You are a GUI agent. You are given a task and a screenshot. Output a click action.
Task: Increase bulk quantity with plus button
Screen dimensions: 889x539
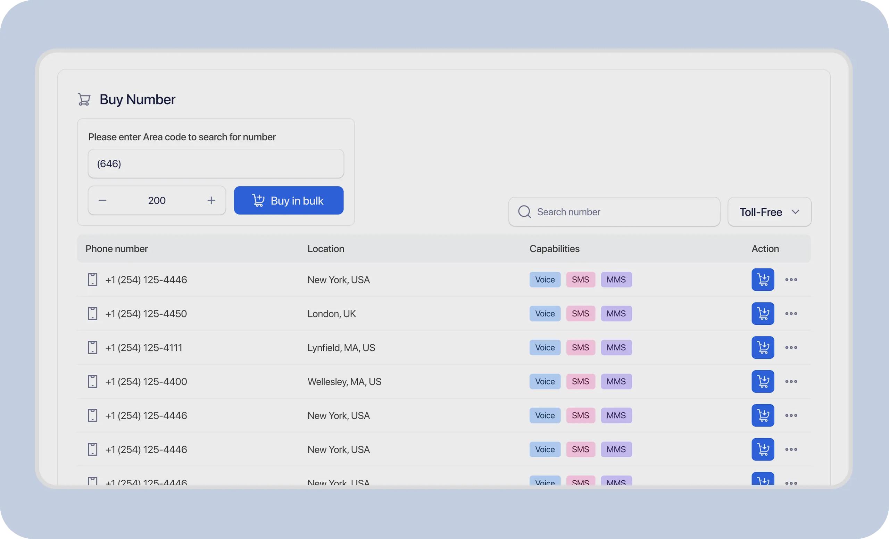[x=211, y=200]
